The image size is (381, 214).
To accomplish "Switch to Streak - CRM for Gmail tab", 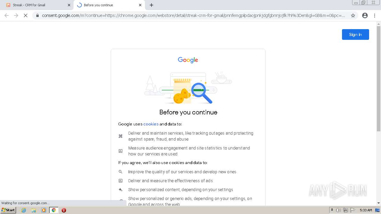I will tap(38, 5).
